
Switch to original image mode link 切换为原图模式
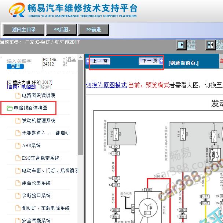point(106,85)
